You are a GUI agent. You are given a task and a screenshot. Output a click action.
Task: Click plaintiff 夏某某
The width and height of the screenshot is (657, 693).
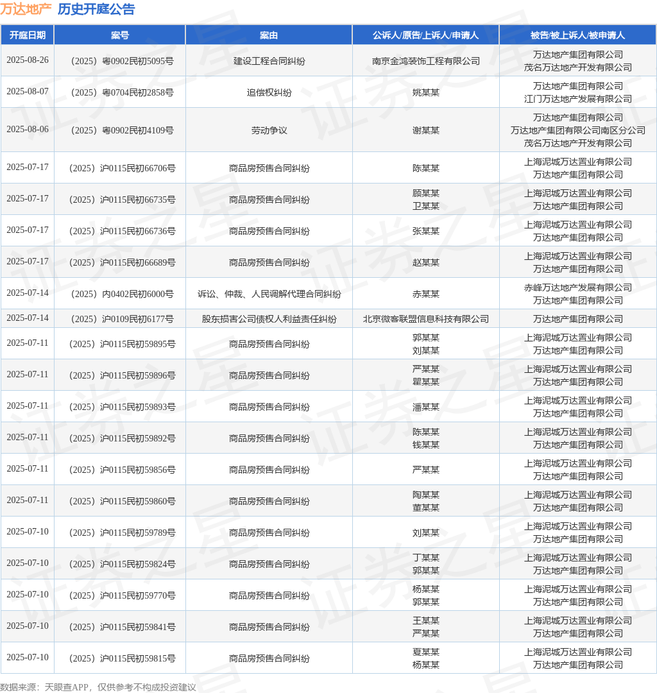(x=426, y=652)
